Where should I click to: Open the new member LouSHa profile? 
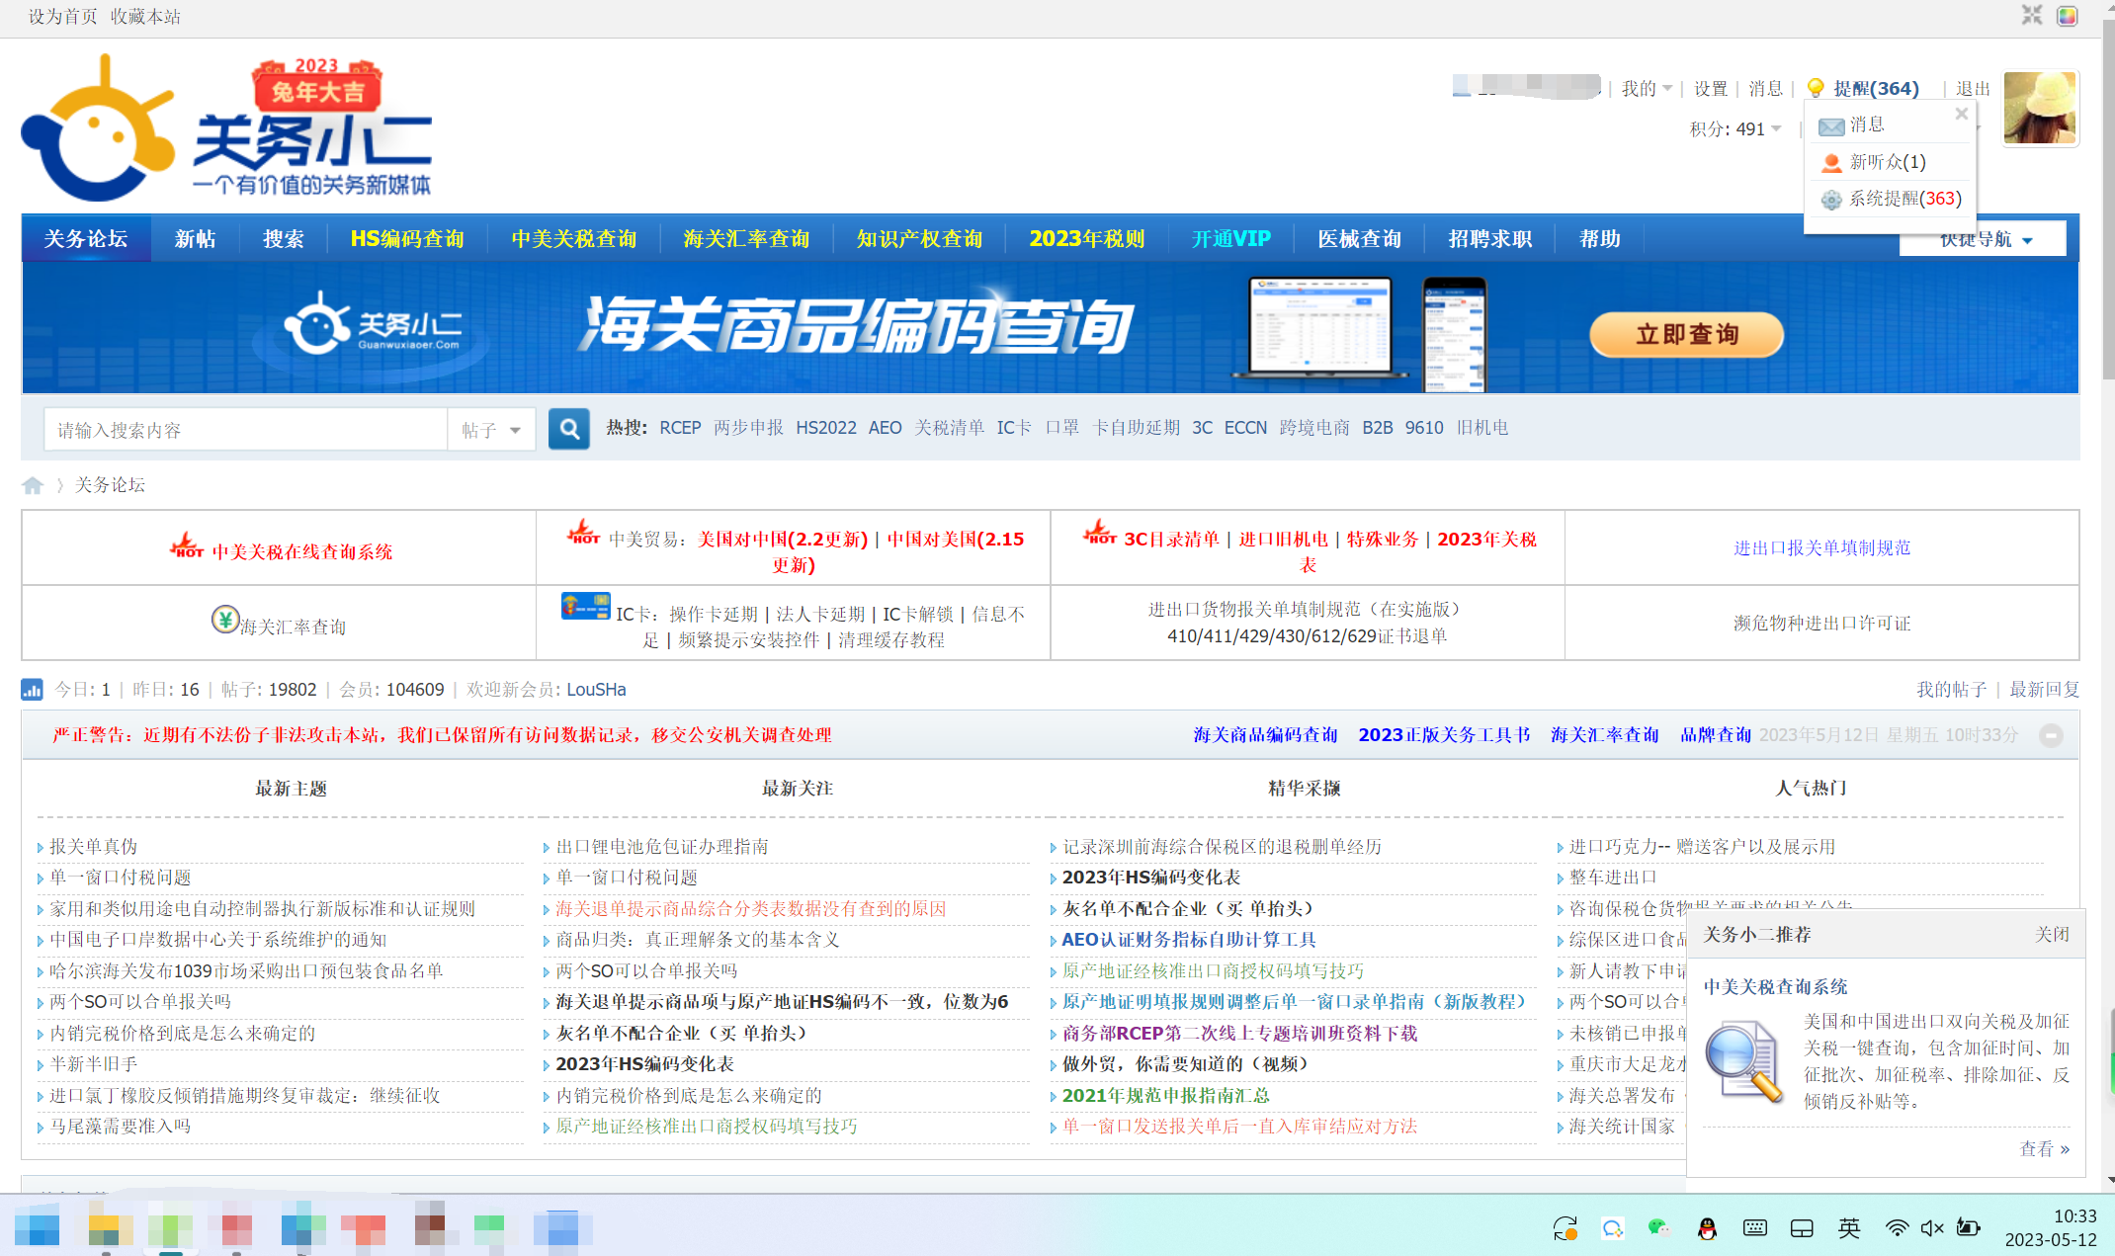596,690
